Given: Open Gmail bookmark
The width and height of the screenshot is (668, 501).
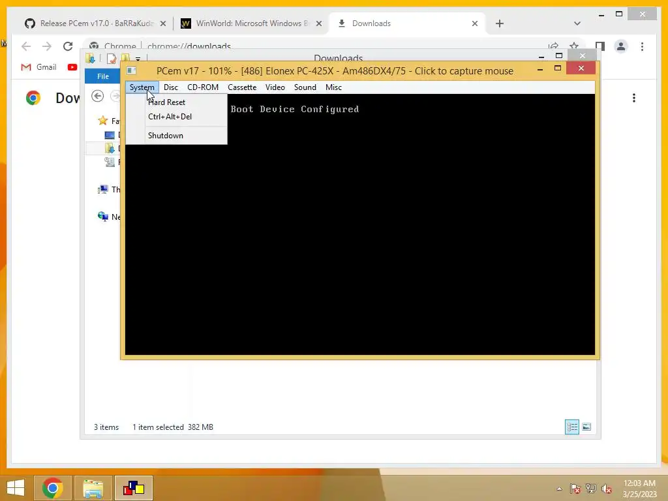Looking at the screenshot, I should pos(38,67).
